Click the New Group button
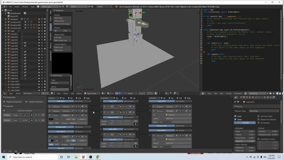This screenshot has height=160, width=284. point(62,18)
